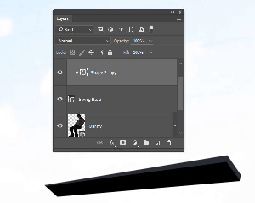Click the Opacity 100% value field
Viewport: 255px width, 203px height.
point(139,41)
